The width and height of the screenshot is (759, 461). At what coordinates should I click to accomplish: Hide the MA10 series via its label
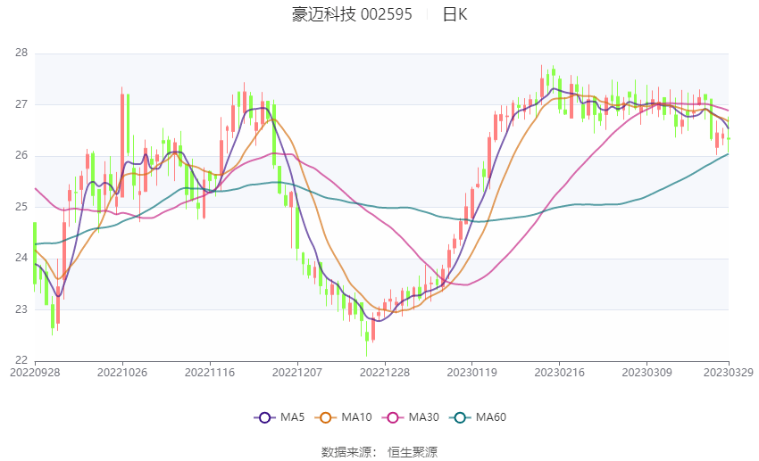[x=356, y=417]
